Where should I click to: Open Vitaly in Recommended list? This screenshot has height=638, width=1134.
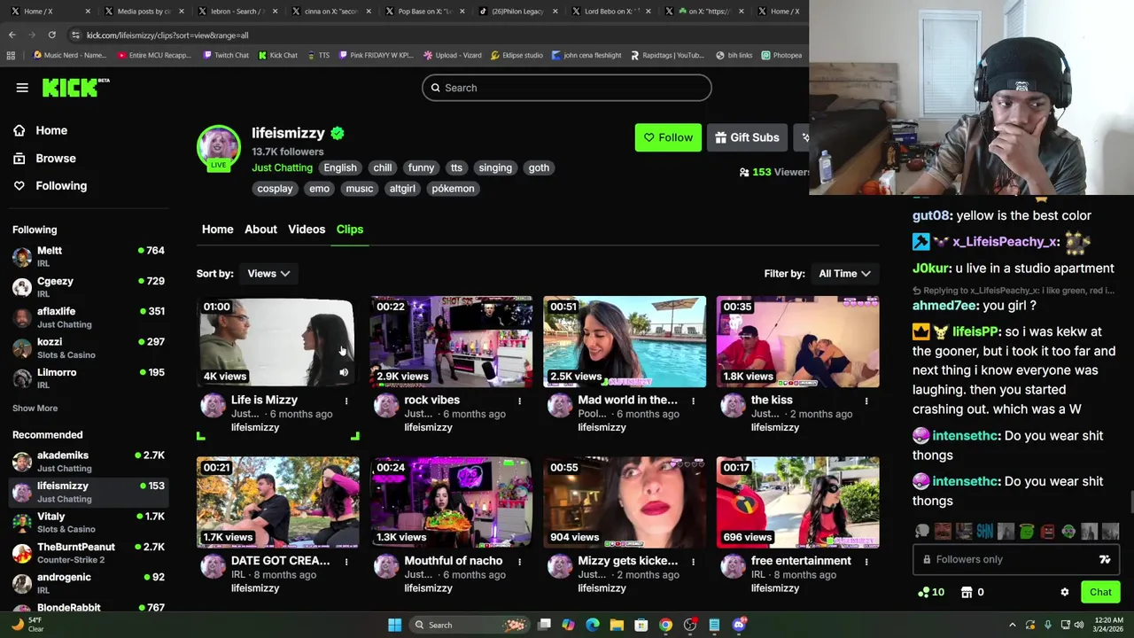point(89,523)
